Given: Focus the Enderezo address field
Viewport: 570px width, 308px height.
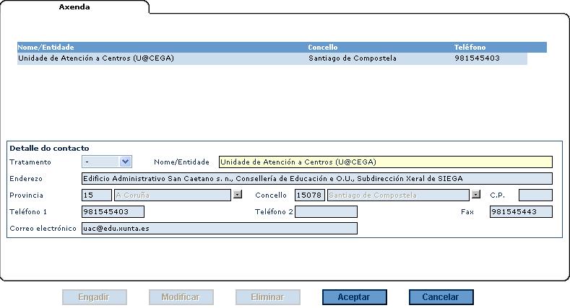Looking at the screenshot, I should click(x=316, y=179).
